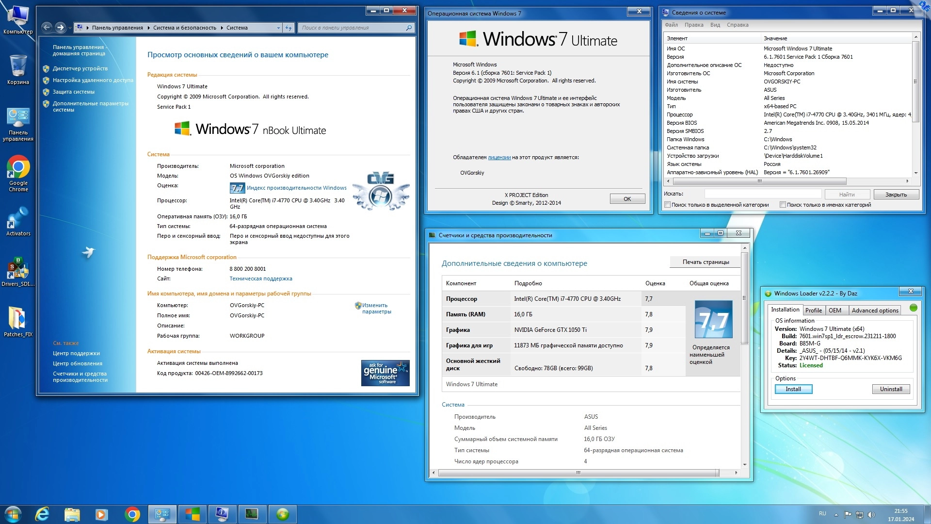
Task: Open Windows Explorer from the taskbar
Action: tap(72, 514)
